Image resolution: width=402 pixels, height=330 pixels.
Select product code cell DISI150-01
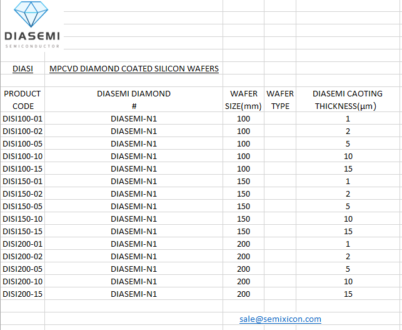point(23,182)
